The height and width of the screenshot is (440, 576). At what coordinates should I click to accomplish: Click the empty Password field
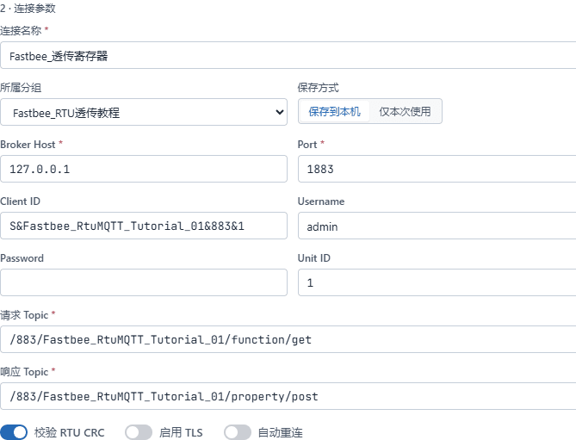pos(144,282)
